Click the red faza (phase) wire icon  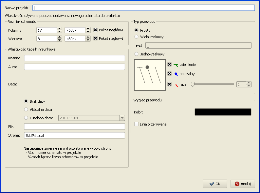[x=176, y=85]
